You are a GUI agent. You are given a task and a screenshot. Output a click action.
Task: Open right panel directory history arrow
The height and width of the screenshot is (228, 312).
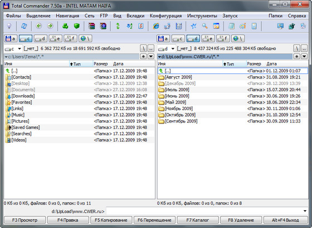[304, 56]
